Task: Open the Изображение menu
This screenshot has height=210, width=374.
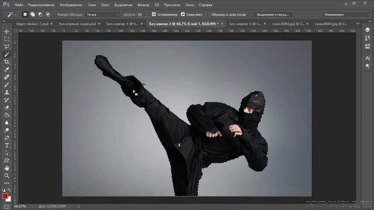Action: pos(71,5)
